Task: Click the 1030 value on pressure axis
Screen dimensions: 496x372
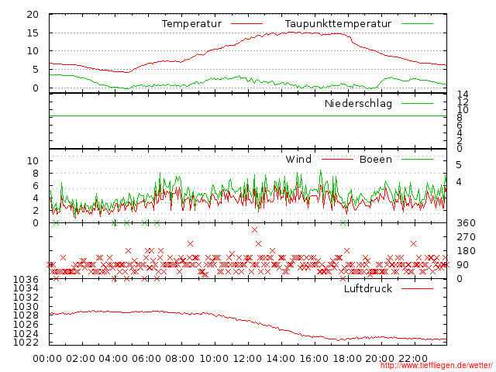Action: (26, 307)
